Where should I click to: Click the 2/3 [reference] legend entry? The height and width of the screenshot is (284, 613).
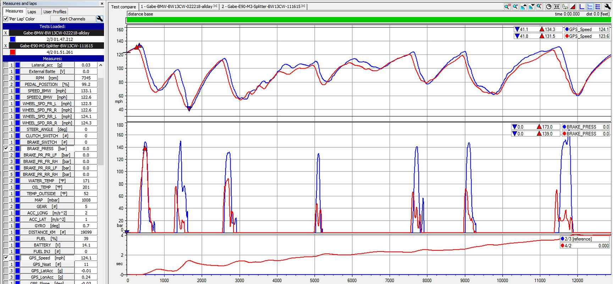(585, 239)
